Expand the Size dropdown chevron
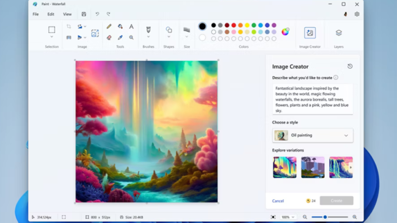This screenshot has width=397, height=223. 187,37
